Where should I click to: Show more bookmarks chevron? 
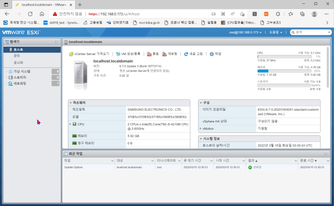(327, 23)
